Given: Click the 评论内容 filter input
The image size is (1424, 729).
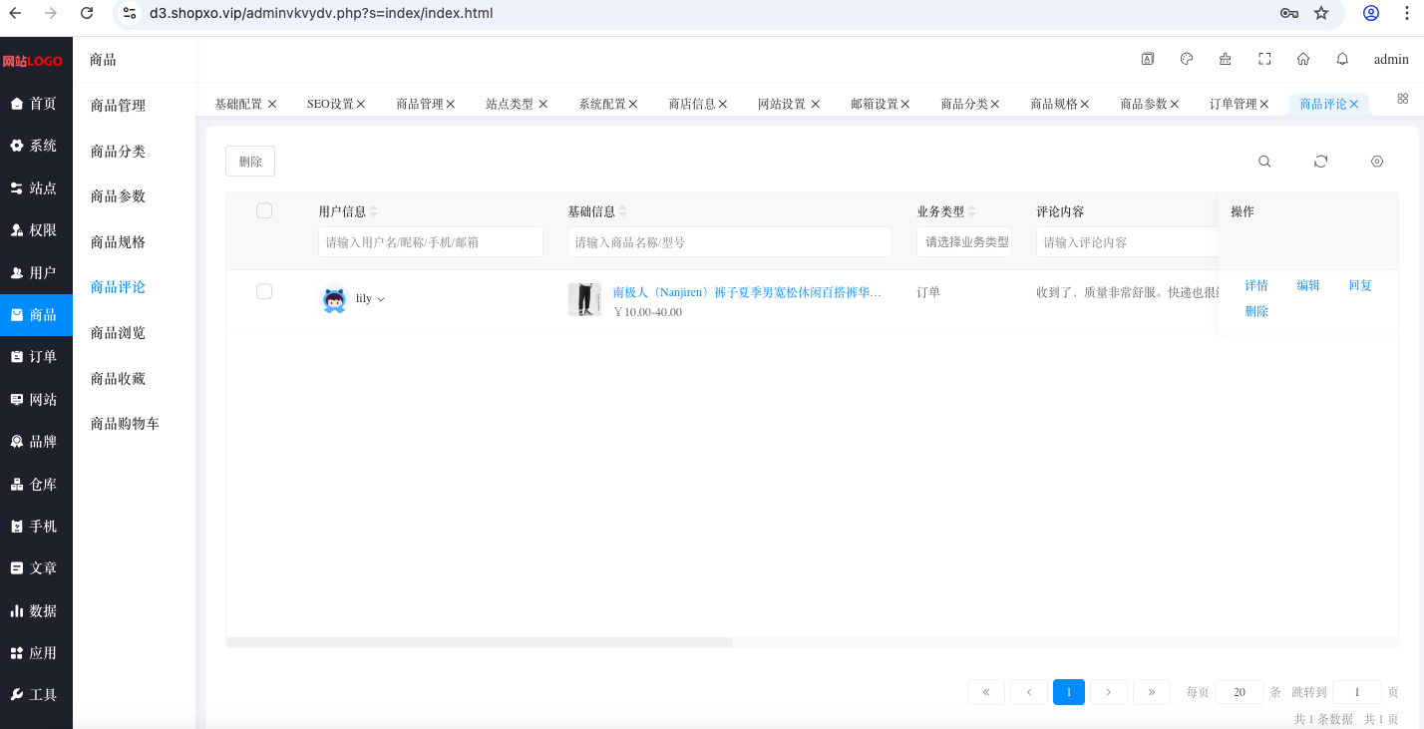Looking at the screenshot, I should (1127, 242).
